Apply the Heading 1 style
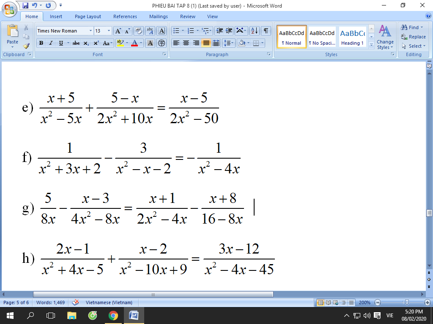 pyautogui.click(x=352, y=37)
